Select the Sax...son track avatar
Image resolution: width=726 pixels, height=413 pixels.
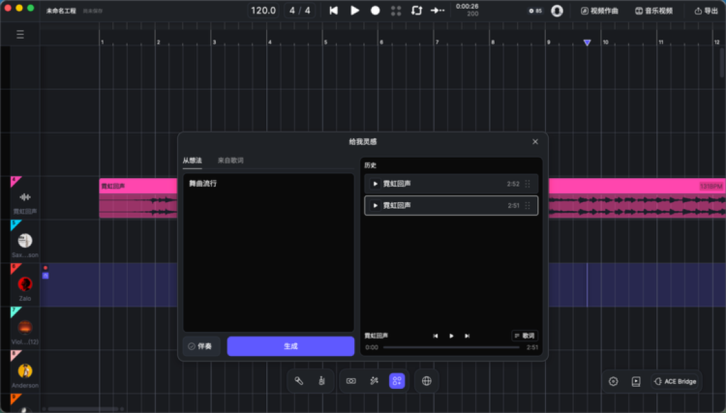click(25, 240)
